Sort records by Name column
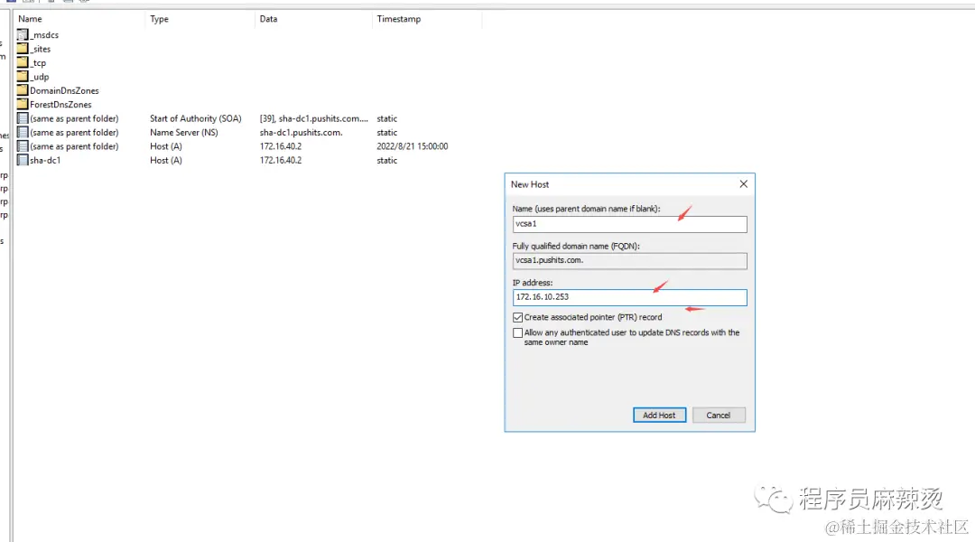The width and height of the screenshot is (975, 542). (79, 19)
